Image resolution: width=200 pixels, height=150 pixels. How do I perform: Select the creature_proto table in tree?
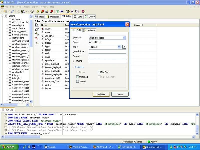pos(19,53)
